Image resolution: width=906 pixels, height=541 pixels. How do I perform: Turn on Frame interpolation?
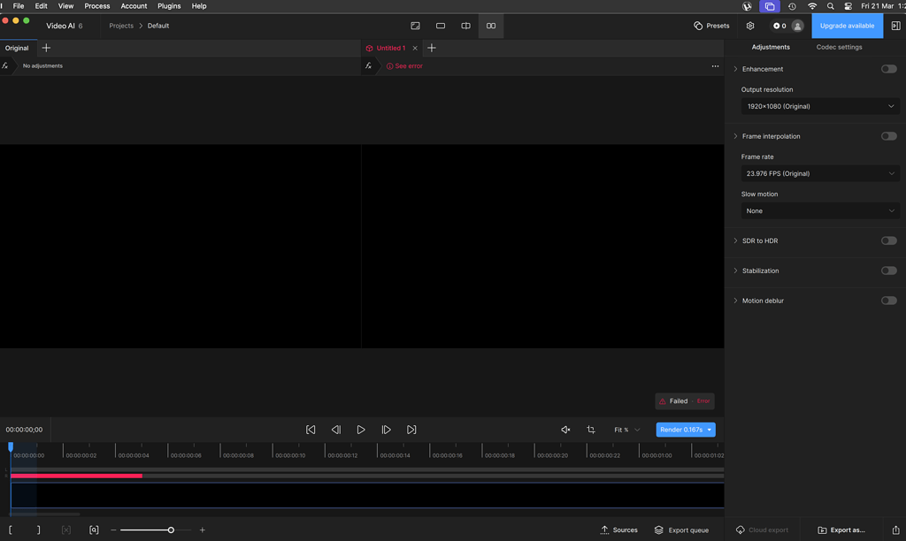(x=888, y=136)
